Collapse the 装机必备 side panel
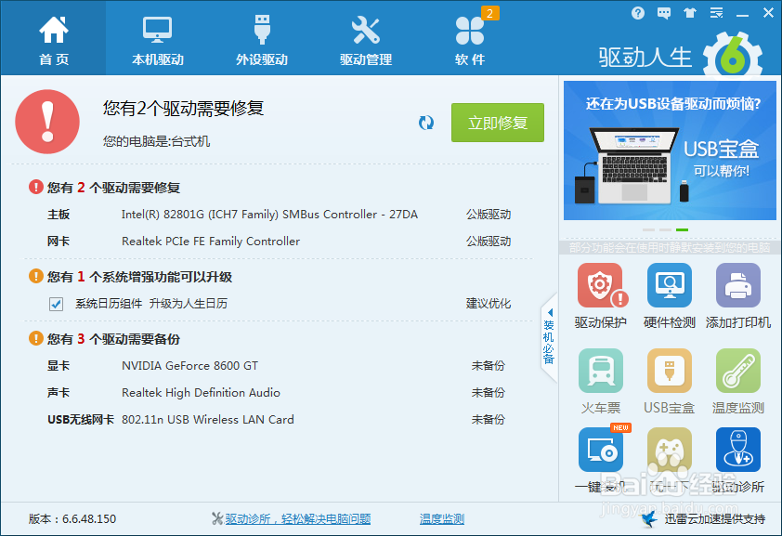The height and width of the screenshot is (536, 782). [549, 337]
